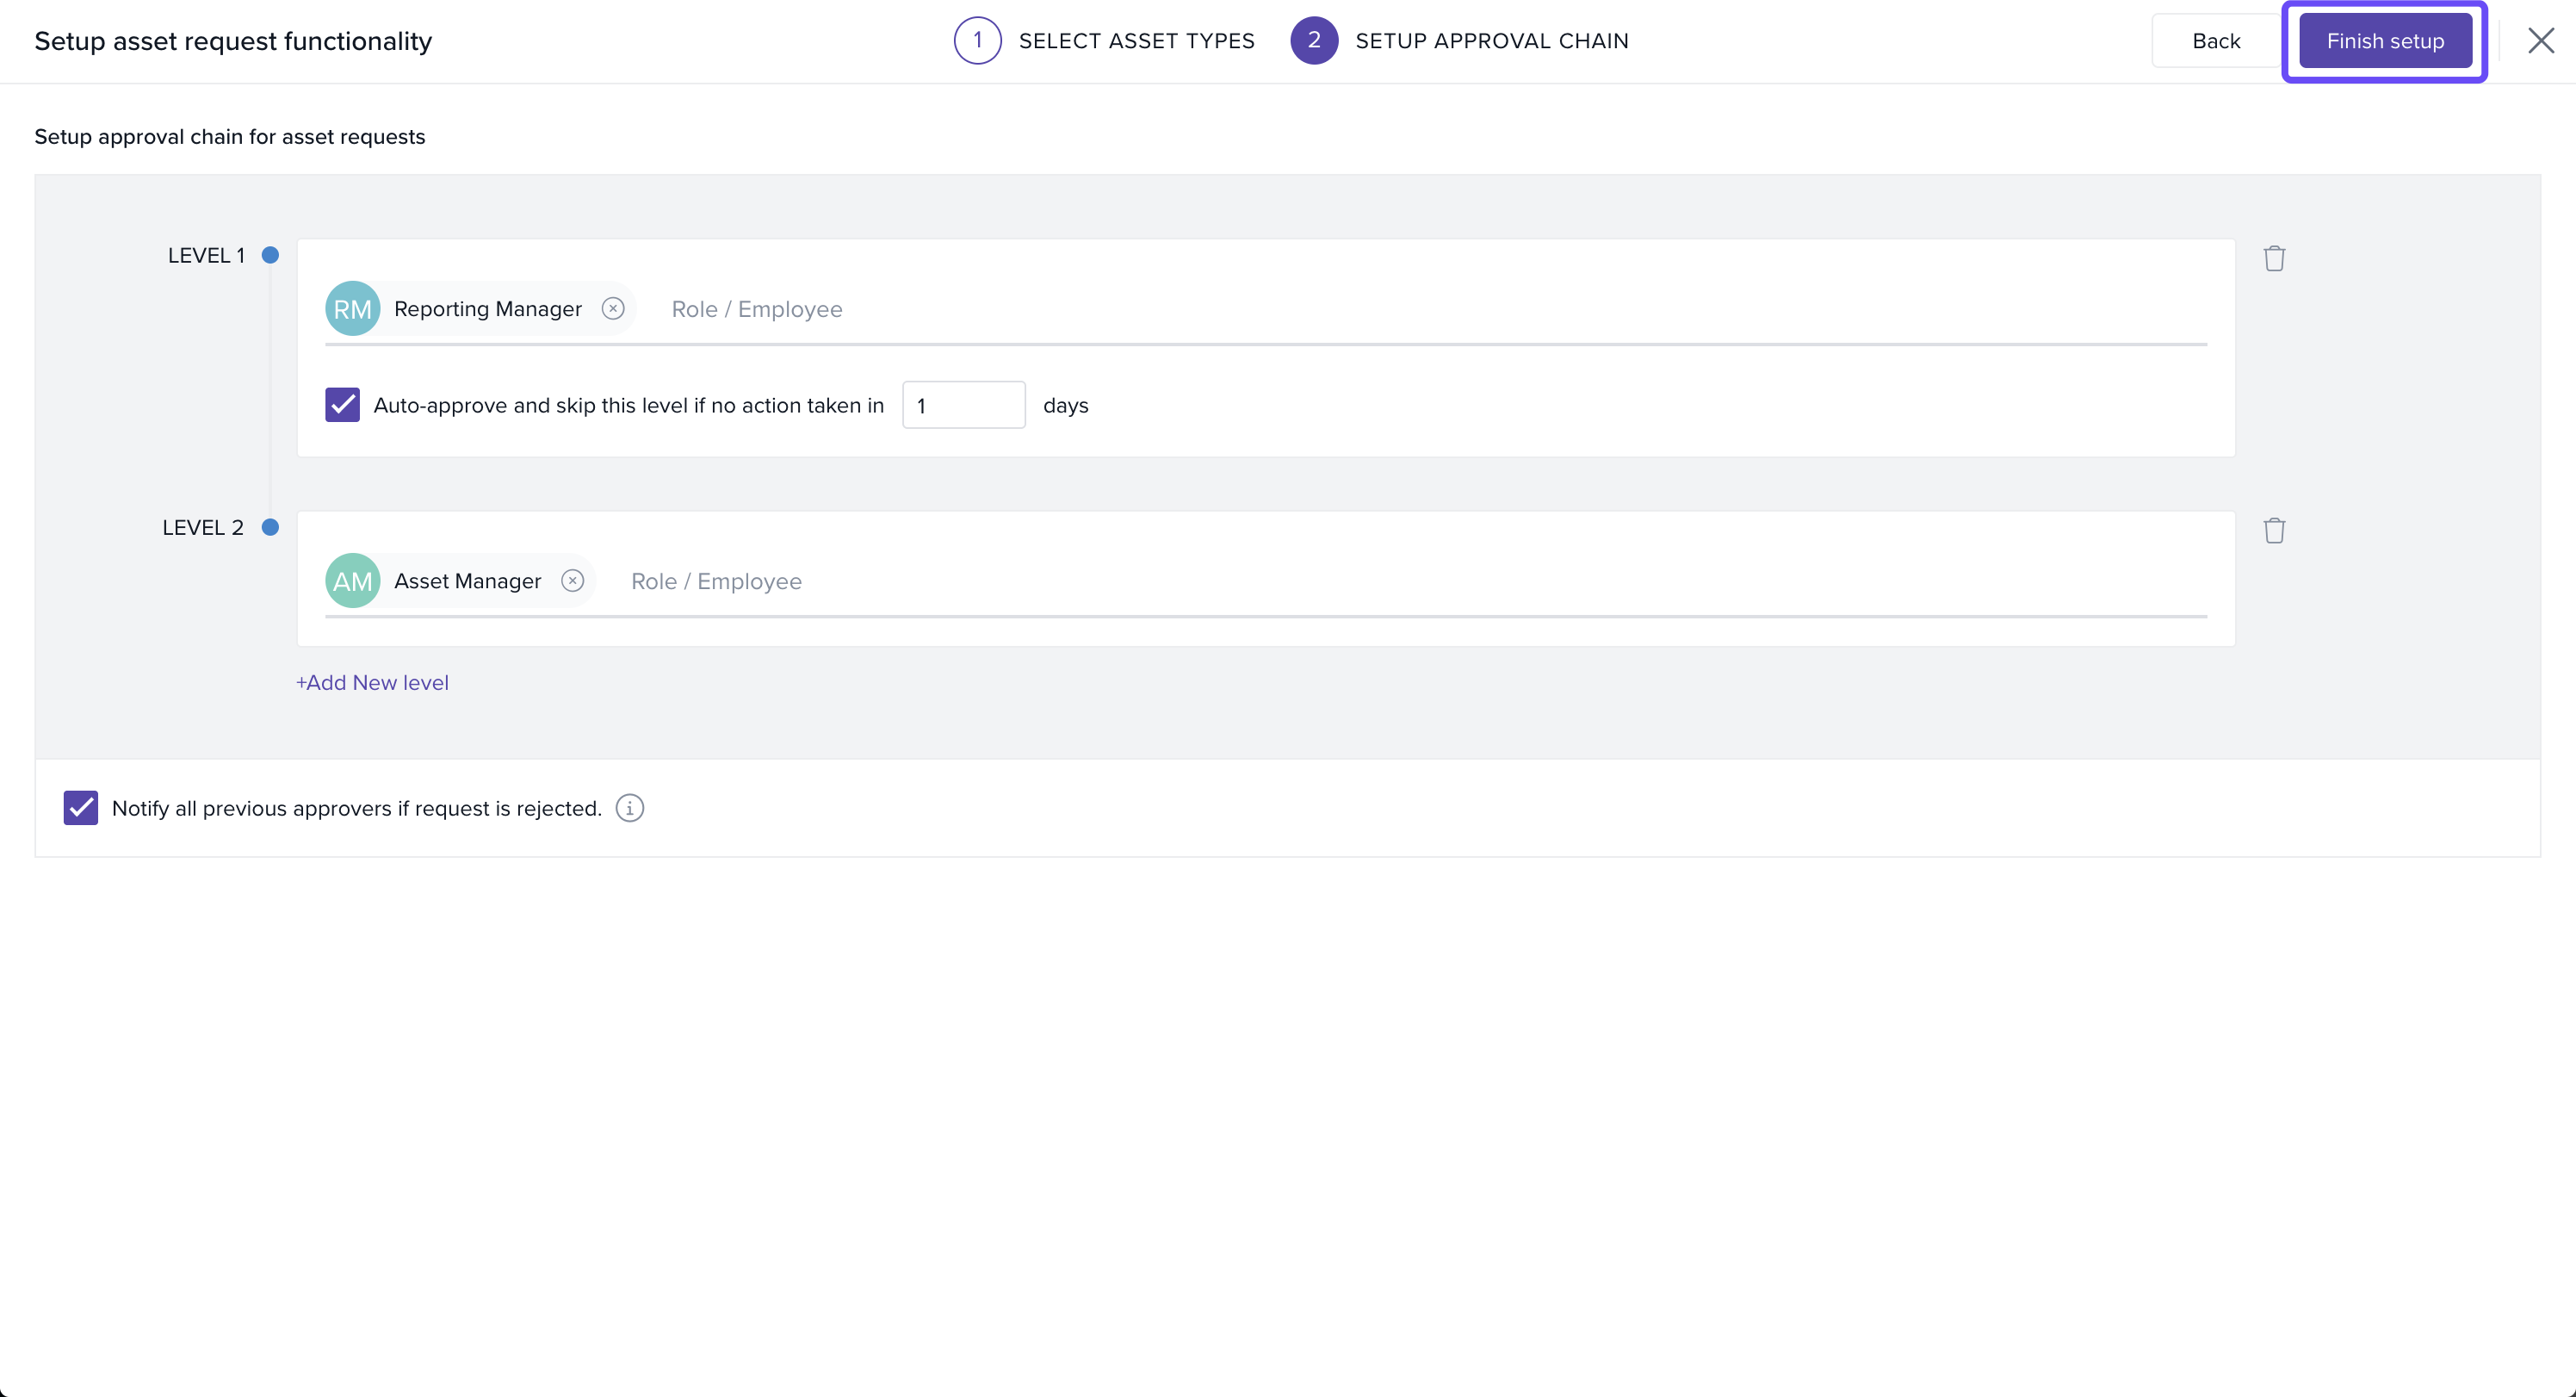Focus the auto-approve days input field
Viewport: 2576px width, 1397px height.
pyautogui.click(x=963, y=406)
